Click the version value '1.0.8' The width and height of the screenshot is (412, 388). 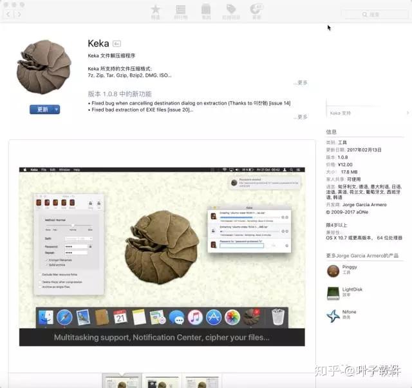[x=342, y=157]
